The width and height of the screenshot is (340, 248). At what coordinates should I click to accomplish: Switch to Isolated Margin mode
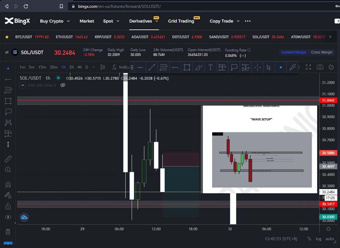pos(294,52)
